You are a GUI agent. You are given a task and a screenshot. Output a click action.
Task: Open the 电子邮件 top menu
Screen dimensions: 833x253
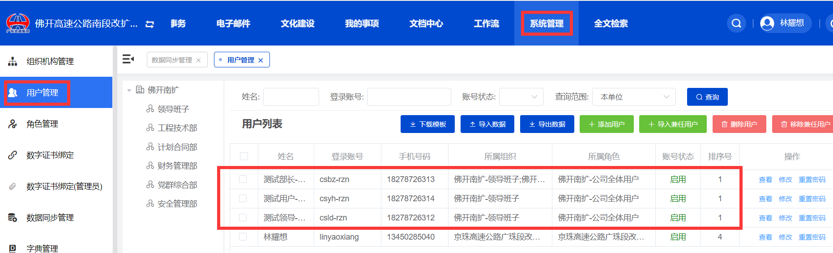pos(233,24)
